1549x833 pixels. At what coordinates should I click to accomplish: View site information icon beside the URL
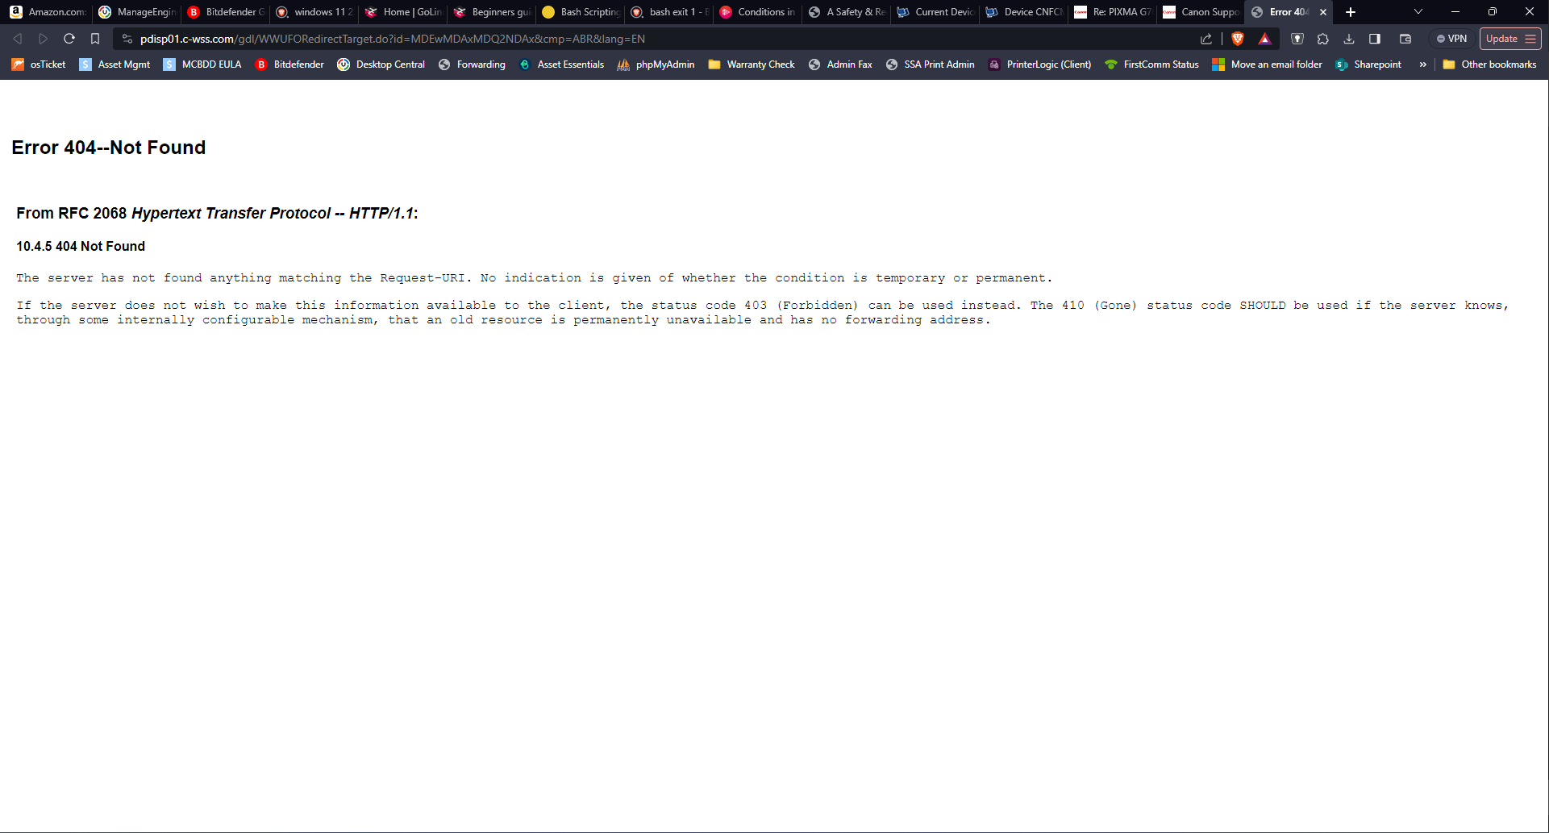pyautogui.click(x=127, y=39)
